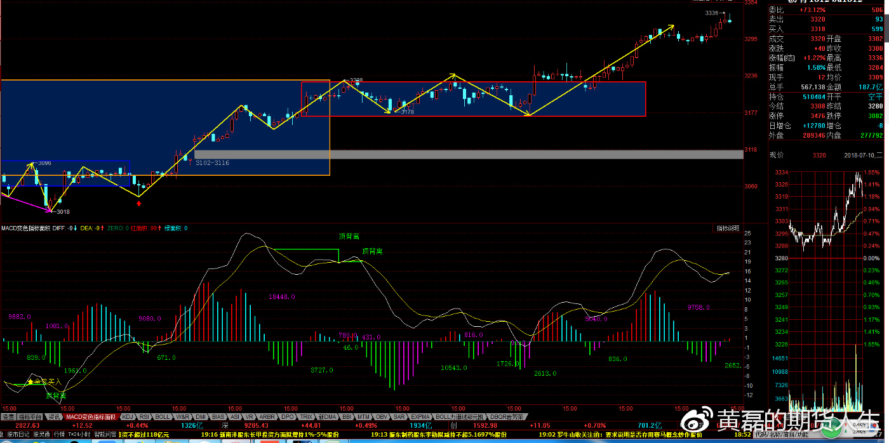889x443 pixels.
Task: Click the 3018 low price label
Action: point(63,211)
